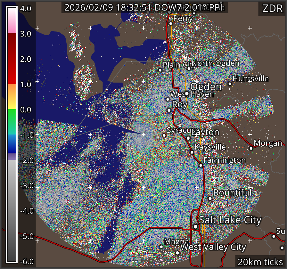287x269 pixels.
Task: Click the Salt Lake City marker dot
Action: click(x=196, y=227)
